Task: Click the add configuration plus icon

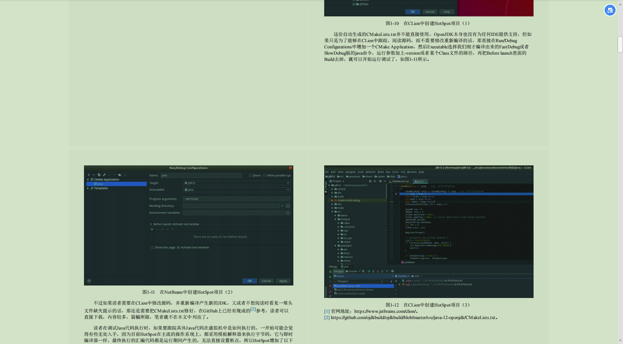Action: coord(89,175)
